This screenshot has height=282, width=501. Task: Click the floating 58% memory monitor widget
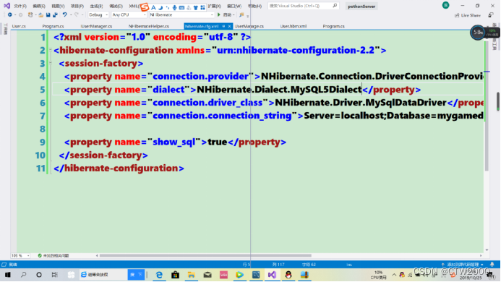point(478,33)
